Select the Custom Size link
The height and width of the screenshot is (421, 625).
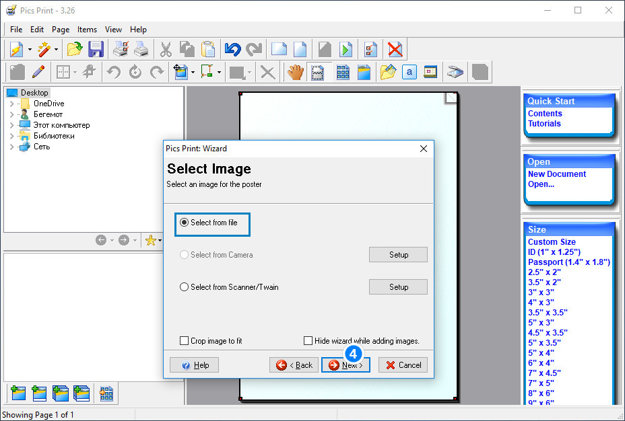pos(552,242)
